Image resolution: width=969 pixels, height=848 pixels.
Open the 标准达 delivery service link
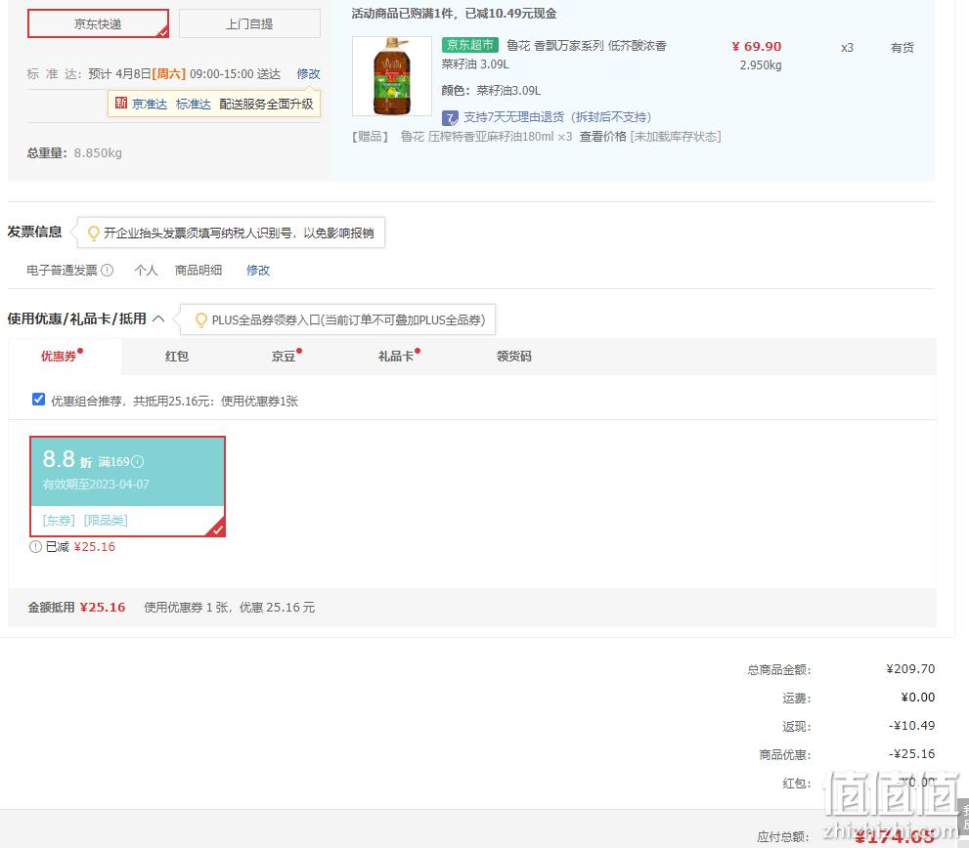coord(194,104)
